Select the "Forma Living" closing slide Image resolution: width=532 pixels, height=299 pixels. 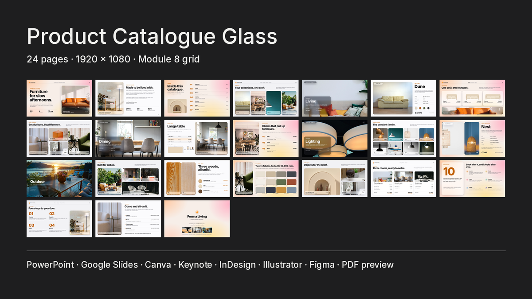197,219
